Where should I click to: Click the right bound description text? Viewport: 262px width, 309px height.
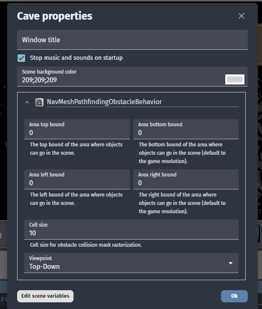click(182, 203)
